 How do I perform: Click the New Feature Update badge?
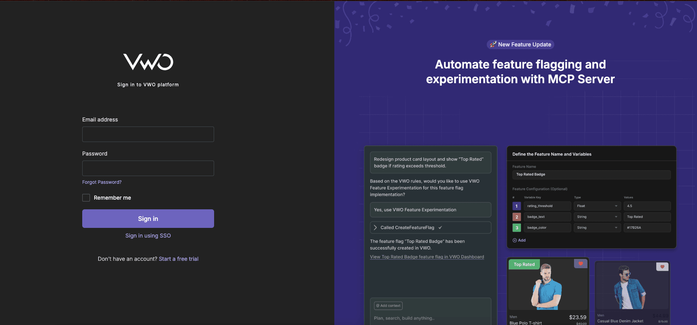tap(521, 44)
